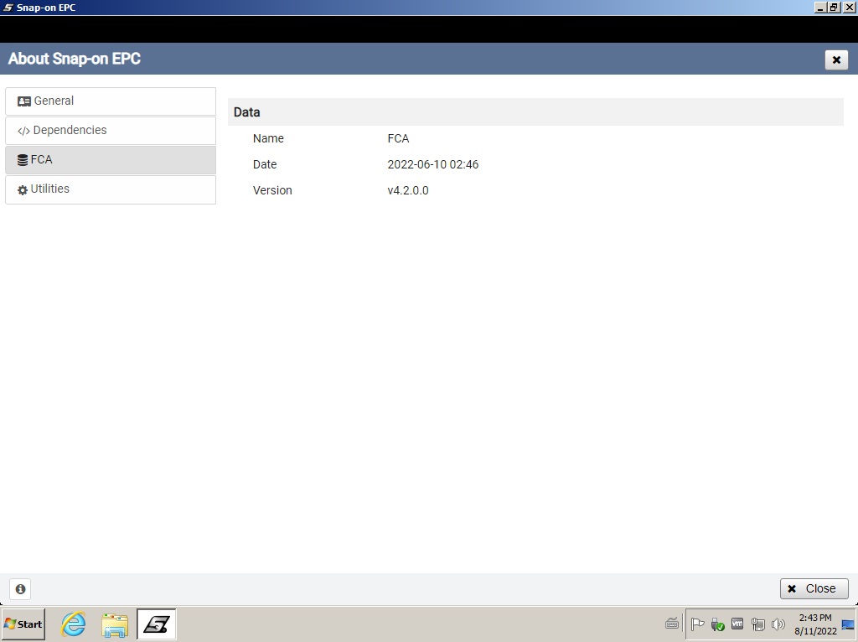Open the Windows Start menu
The image size is (858, 642).
[x=23, y=624]
